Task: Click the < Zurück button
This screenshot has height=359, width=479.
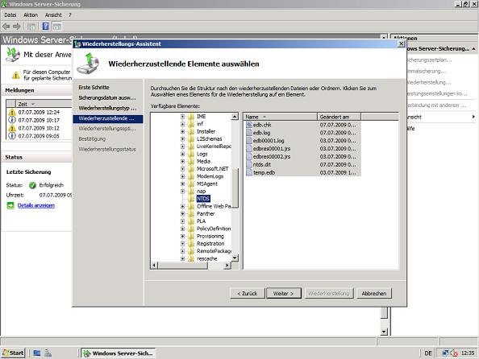Action: tap(247, 294)
